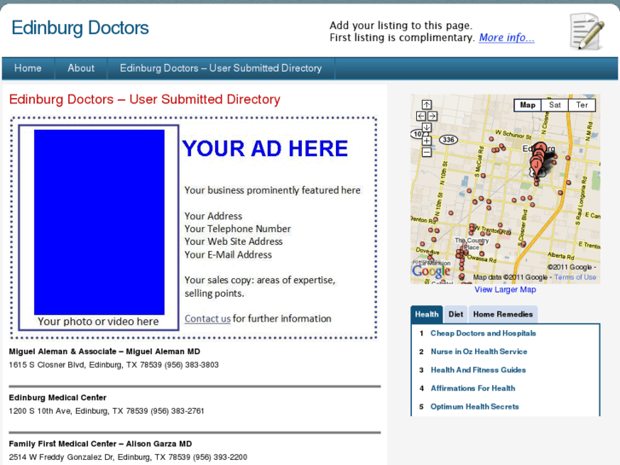Viewport: 620px width, 465px height.
Task: Select the Diet tab
Action: 456,314
